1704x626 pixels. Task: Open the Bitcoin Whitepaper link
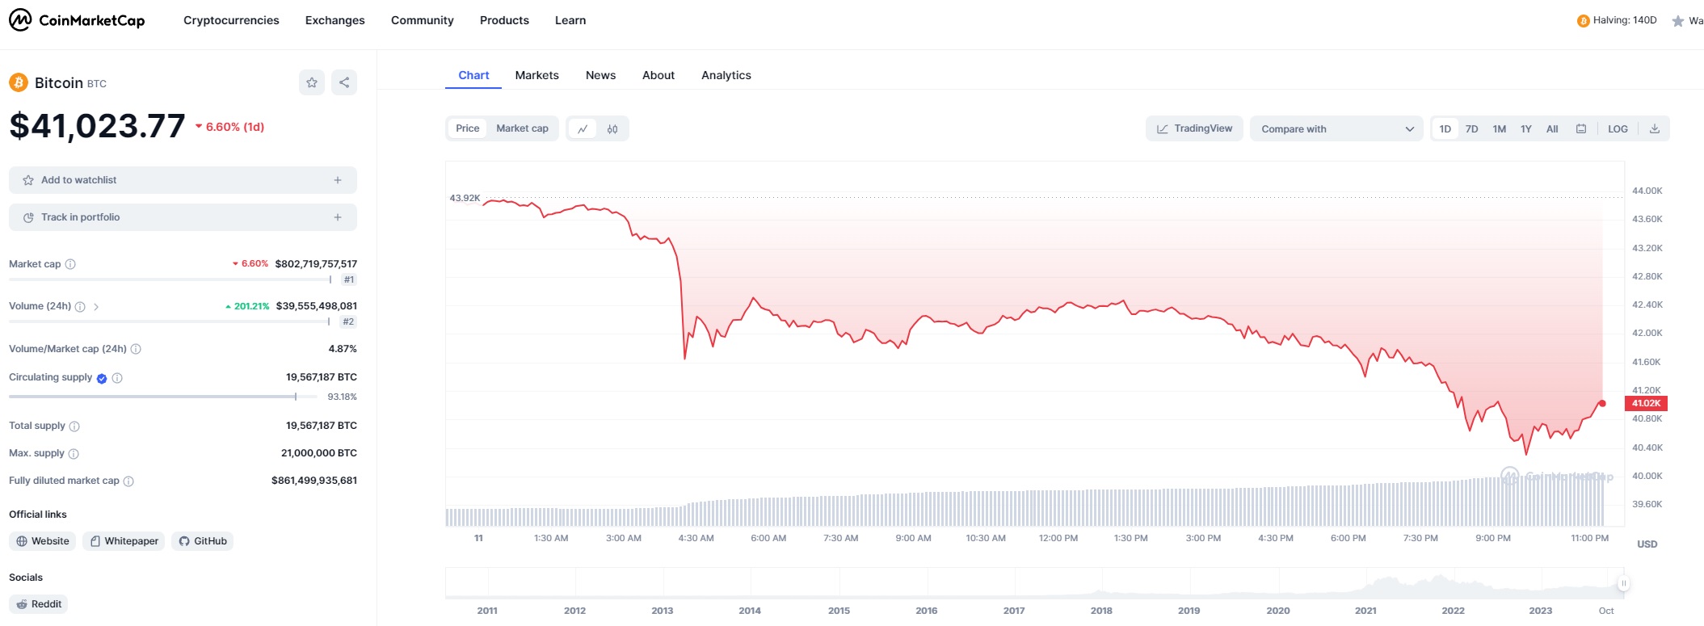[x=124, y=541]
